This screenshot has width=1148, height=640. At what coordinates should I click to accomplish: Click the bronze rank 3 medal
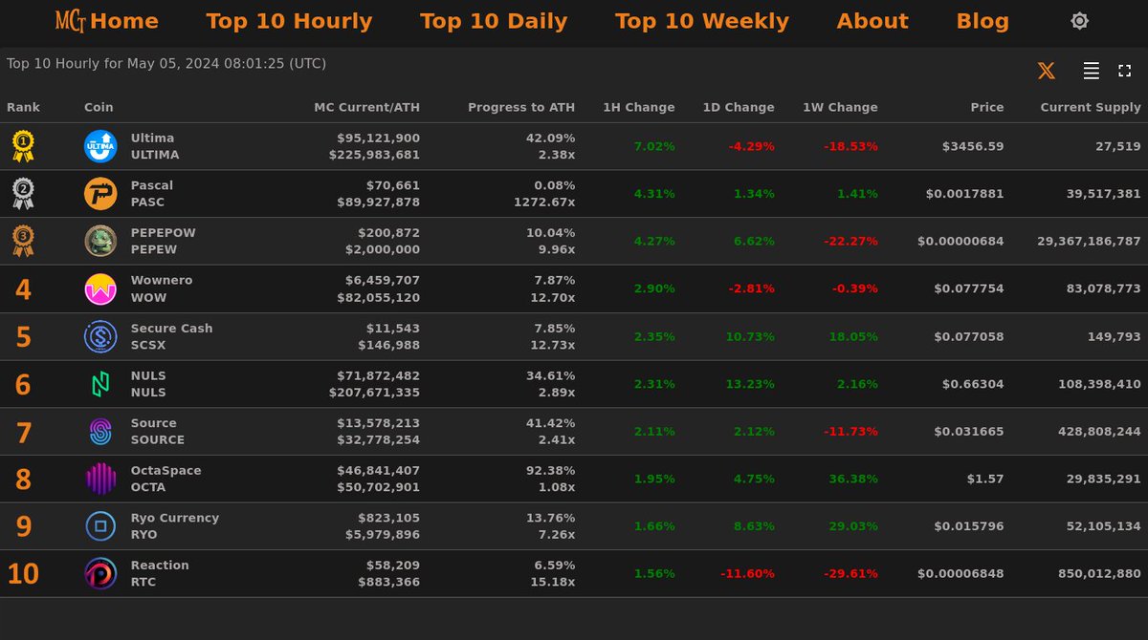pos(23,241)
